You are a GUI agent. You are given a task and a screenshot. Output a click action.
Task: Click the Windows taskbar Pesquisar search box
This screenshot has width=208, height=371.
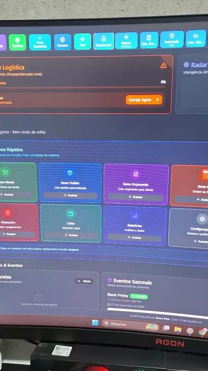125,323
